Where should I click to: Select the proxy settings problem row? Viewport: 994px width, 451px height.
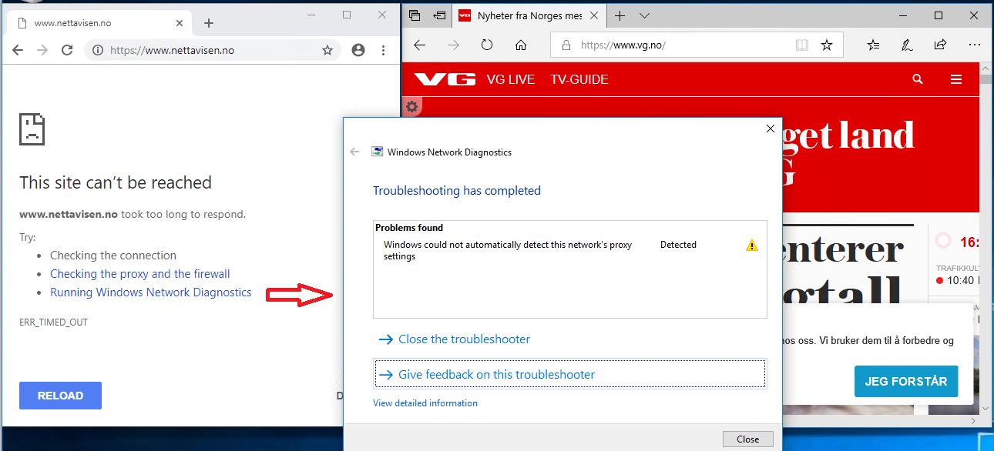[x=570, y=250]
